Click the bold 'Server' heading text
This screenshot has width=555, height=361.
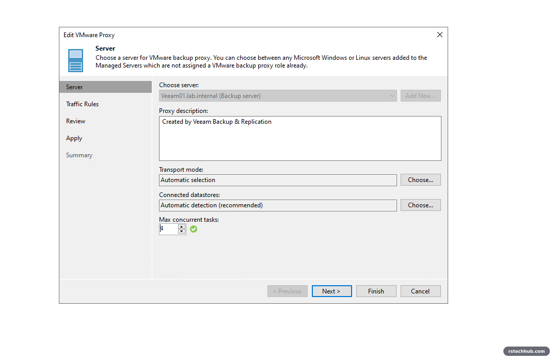point(105,48)
